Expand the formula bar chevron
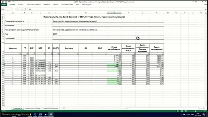The width and height of the screenshot is (208, 117). (206, 9)
